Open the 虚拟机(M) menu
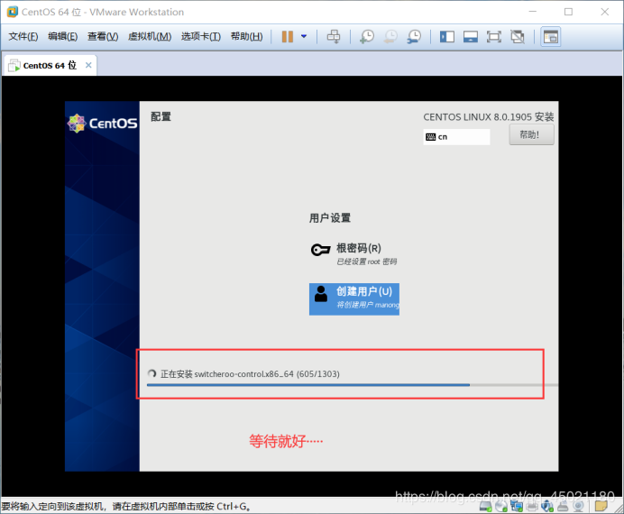The image size is (624, 514). click(149, 37)
